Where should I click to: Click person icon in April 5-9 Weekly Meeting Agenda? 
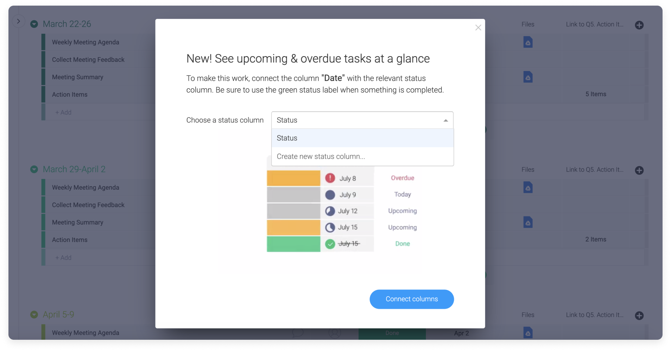(335, 333)
